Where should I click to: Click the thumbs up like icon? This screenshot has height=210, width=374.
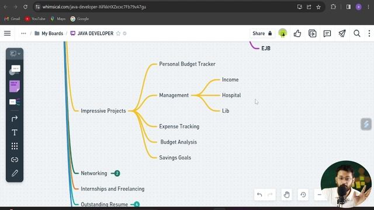(297, 34)
